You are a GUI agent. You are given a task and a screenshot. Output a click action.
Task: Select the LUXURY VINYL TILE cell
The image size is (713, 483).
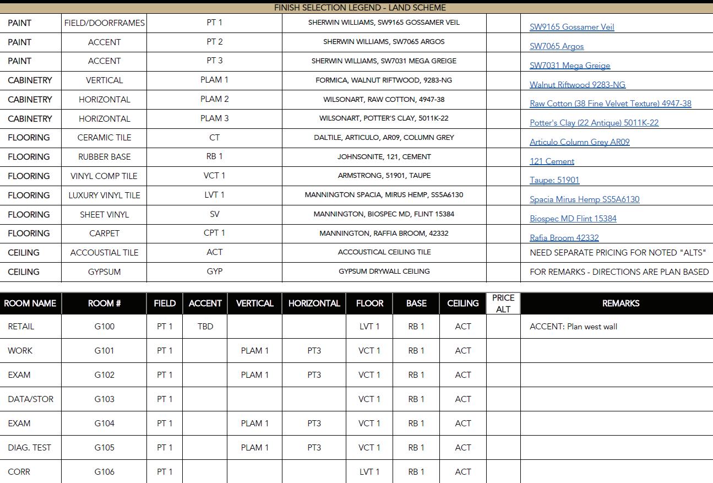[104, 196]
